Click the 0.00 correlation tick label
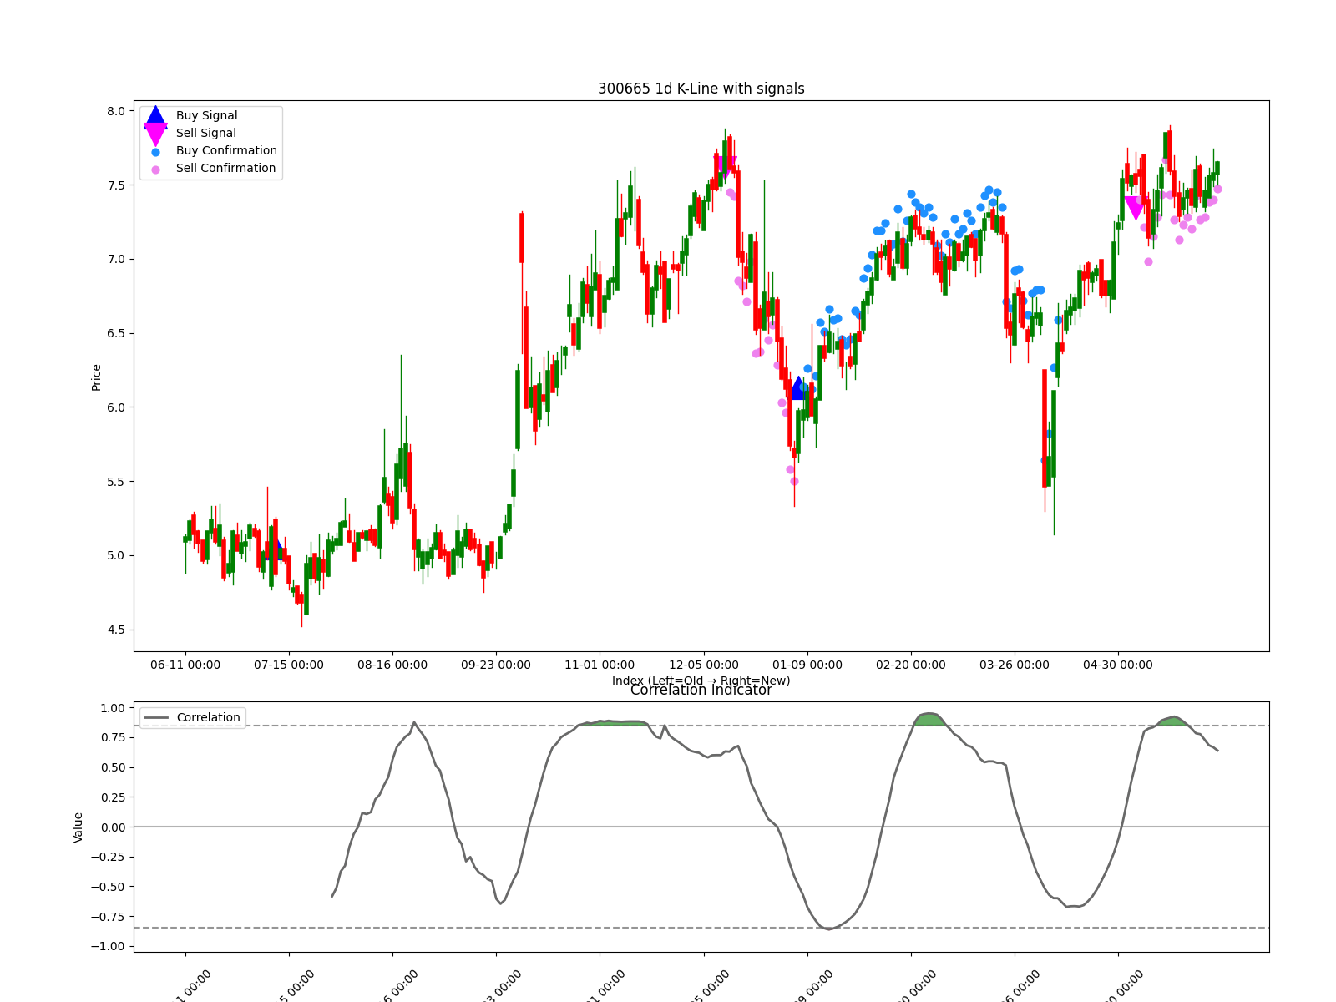The image size is (1336, 1002). click(113, 827)
